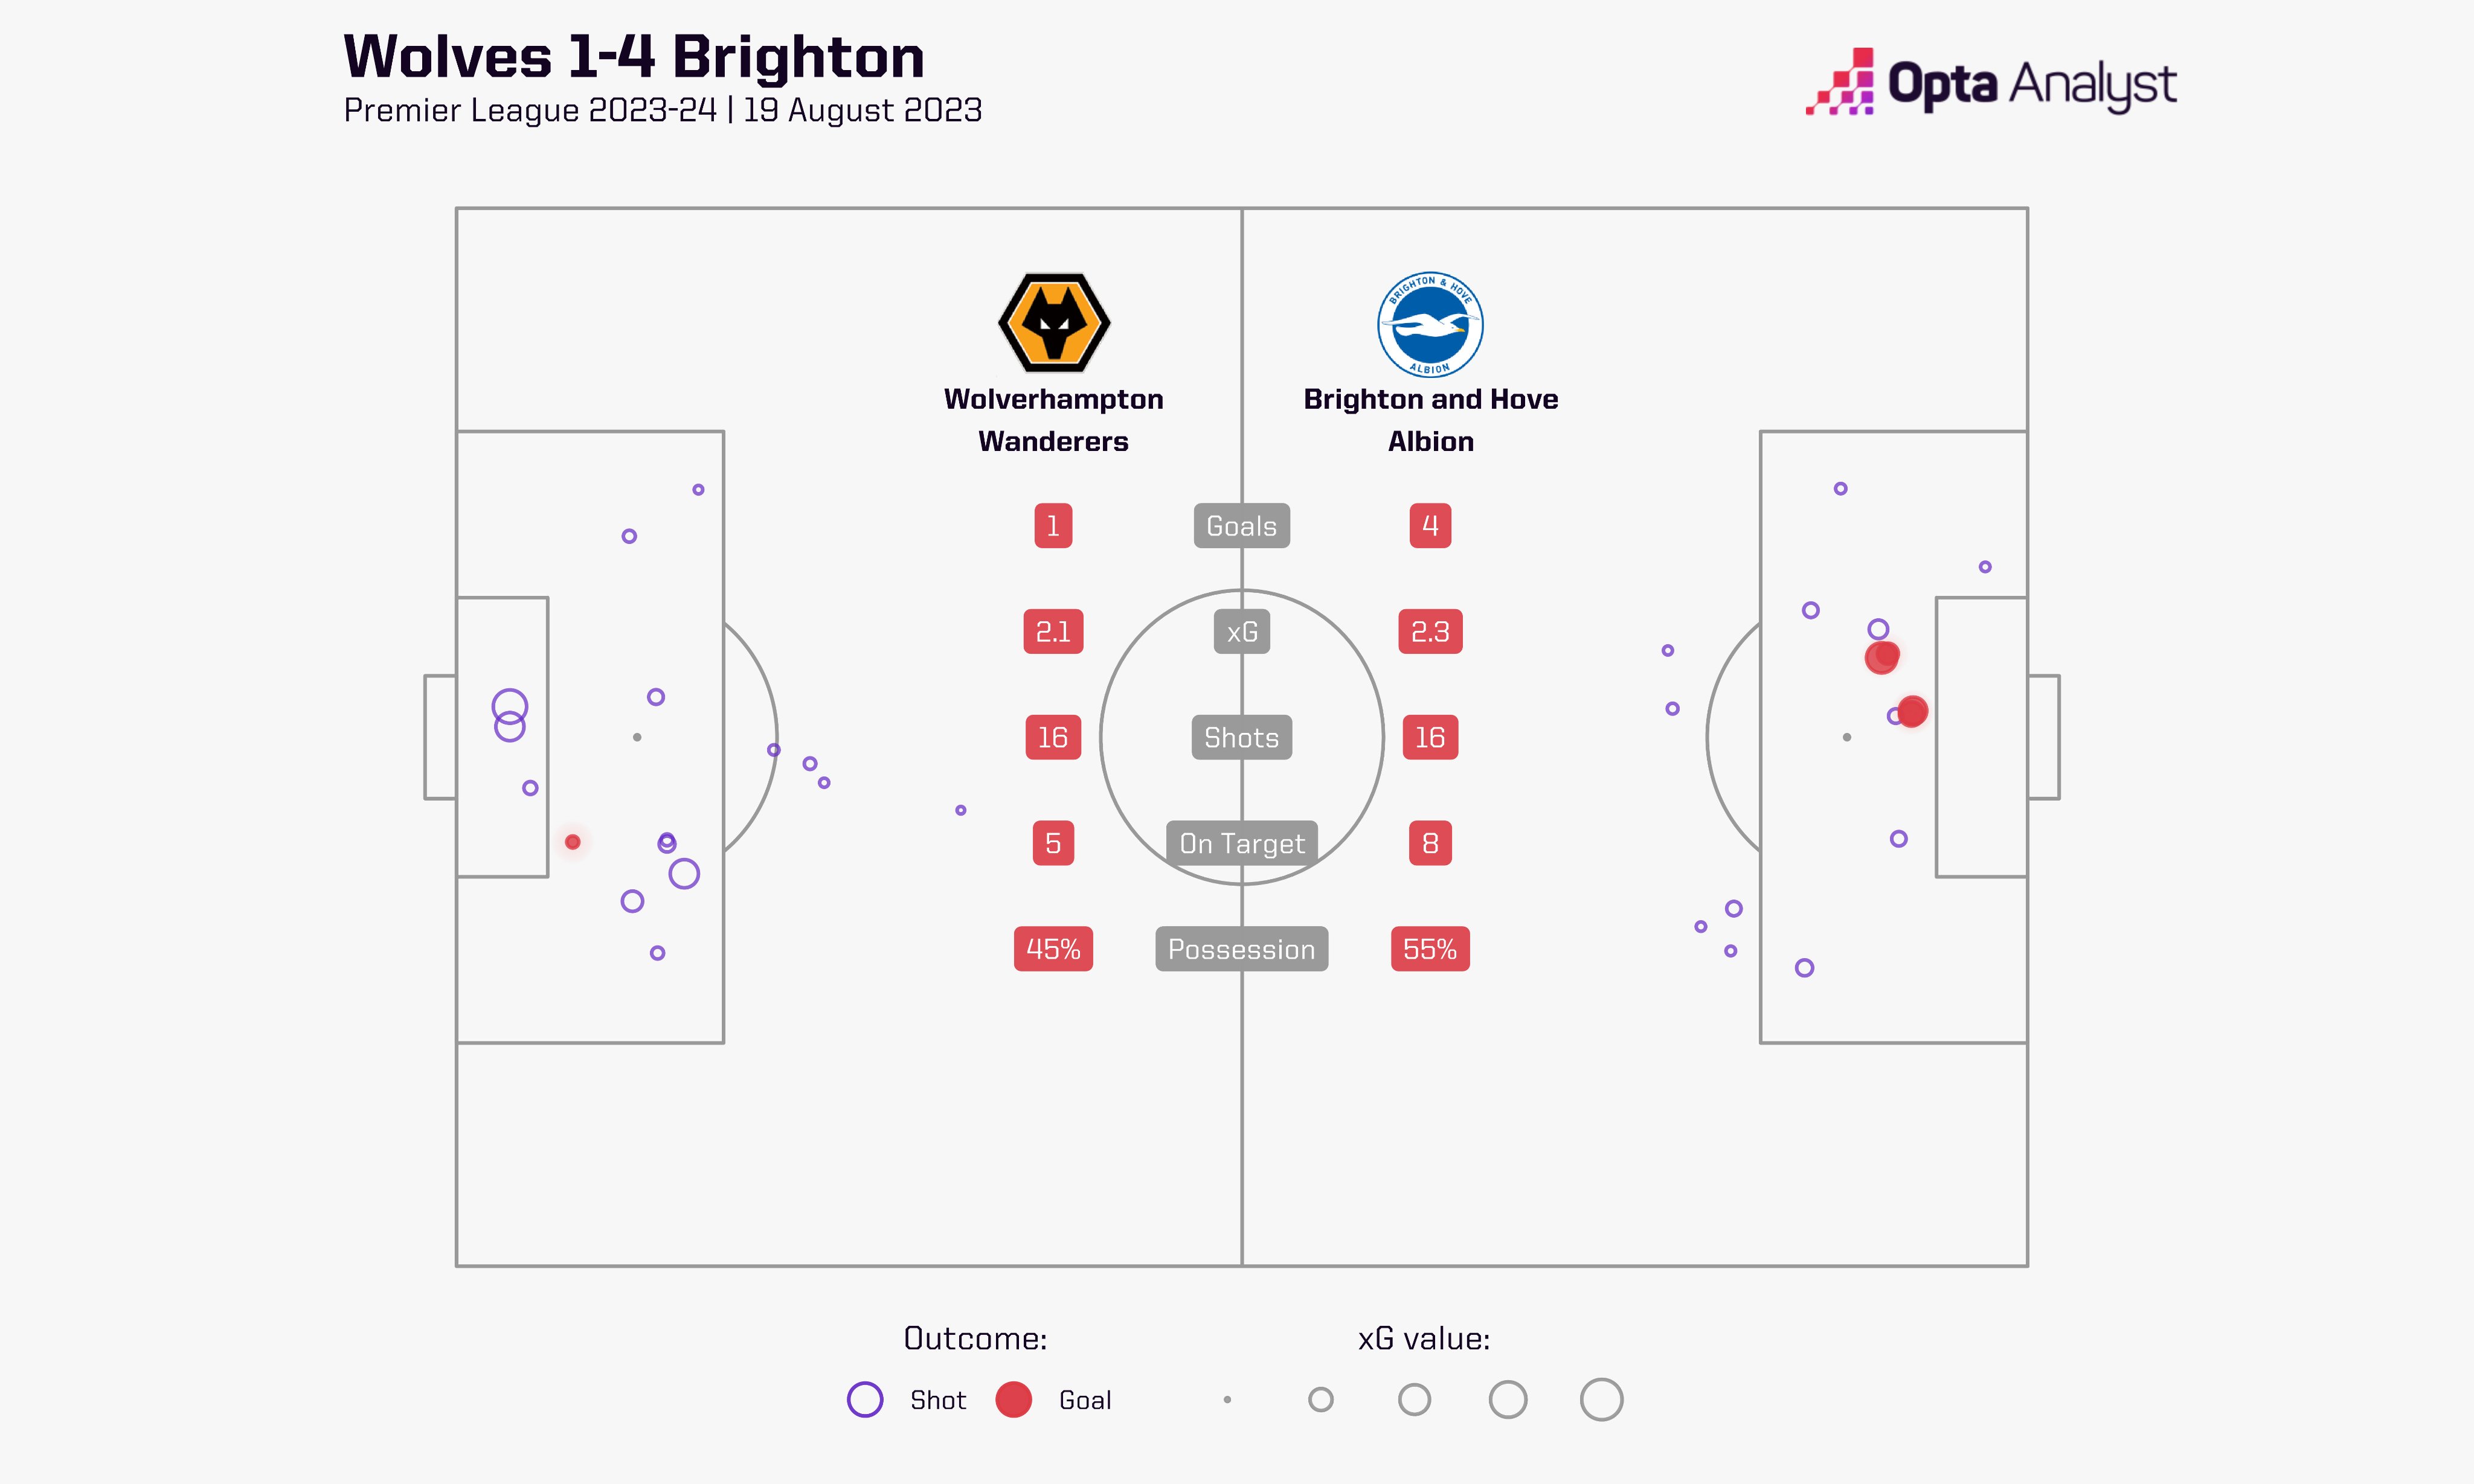Click the On Target label

click(1241, 843)
